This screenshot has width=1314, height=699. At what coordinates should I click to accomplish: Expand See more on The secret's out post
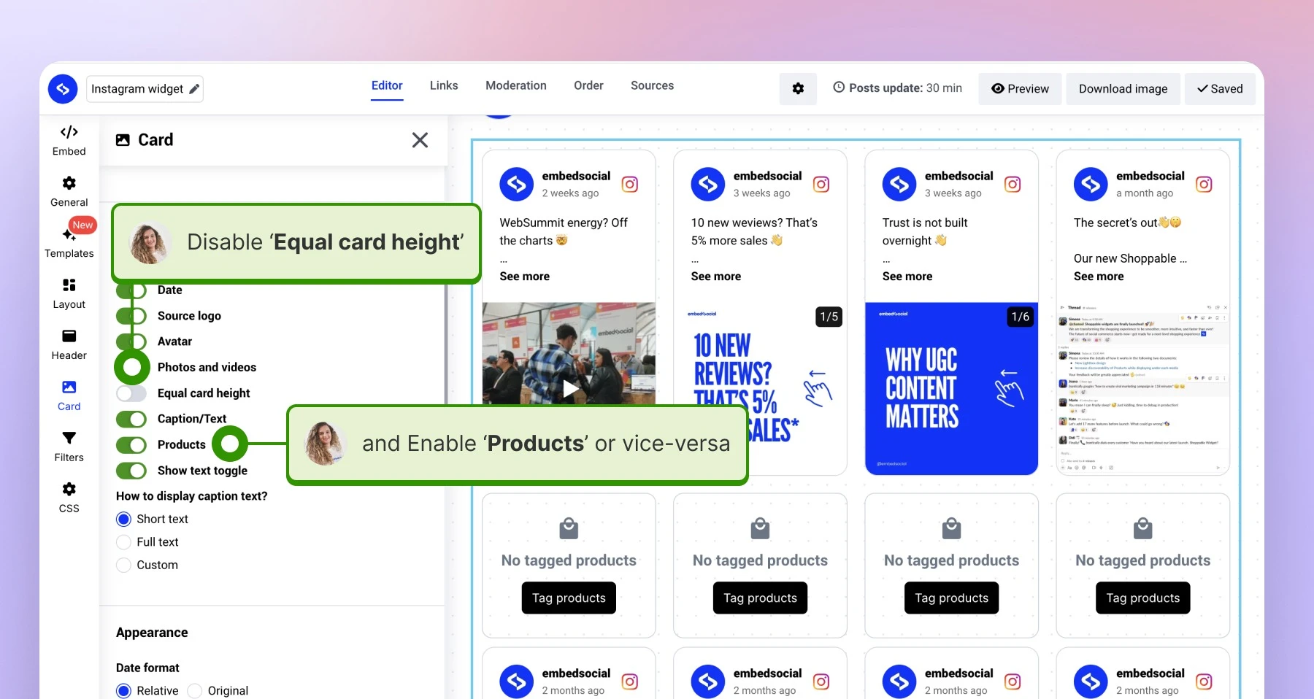[1099, 277]
